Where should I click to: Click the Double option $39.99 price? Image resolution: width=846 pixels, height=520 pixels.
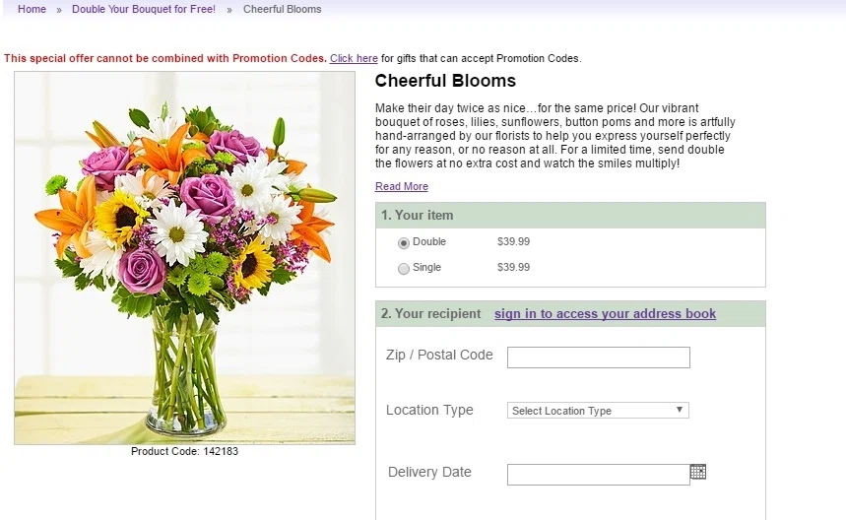(x=514, y=241)
